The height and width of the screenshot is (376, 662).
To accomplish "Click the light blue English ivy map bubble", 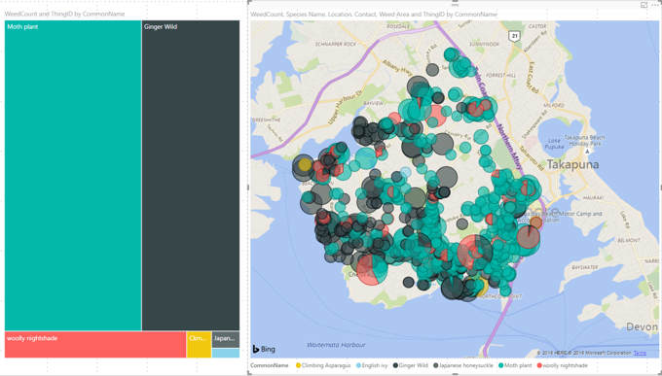I will tap(405, 172).
